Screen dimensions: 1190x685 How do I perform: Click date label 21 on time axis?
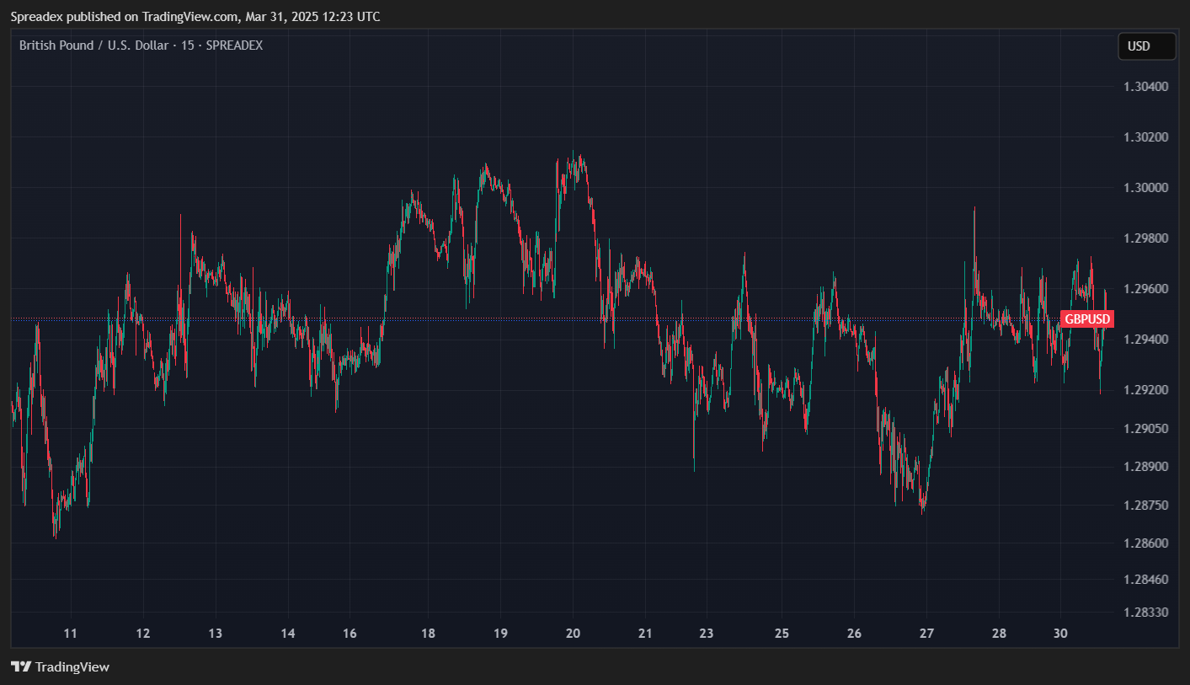[x=646, y=634]
